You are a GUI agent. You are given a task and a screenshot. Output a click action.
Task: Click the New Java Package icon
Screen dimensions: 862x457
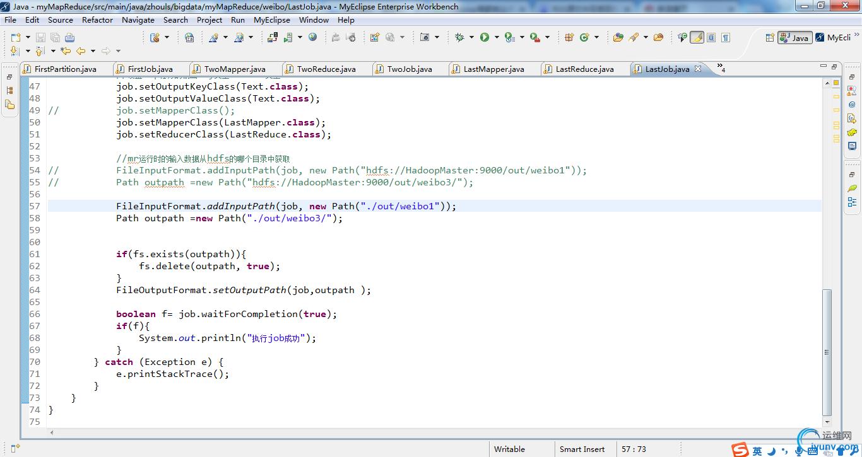tap(569, 37)
